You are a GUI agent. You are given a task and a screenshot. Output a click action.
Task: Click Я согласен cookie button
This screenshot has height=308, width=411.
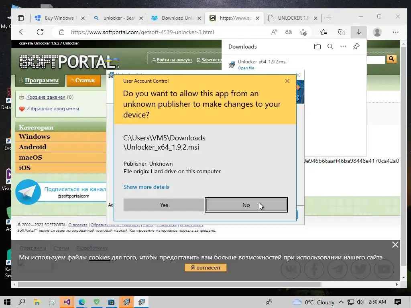tap(205, 267)
